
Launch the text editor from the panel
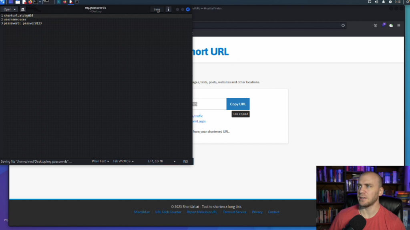pyautogui.click(x=24, y=2)
